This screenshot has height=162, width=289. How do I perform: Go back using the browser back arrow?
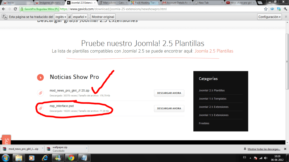pyautogui.click(x=3, y=9)
